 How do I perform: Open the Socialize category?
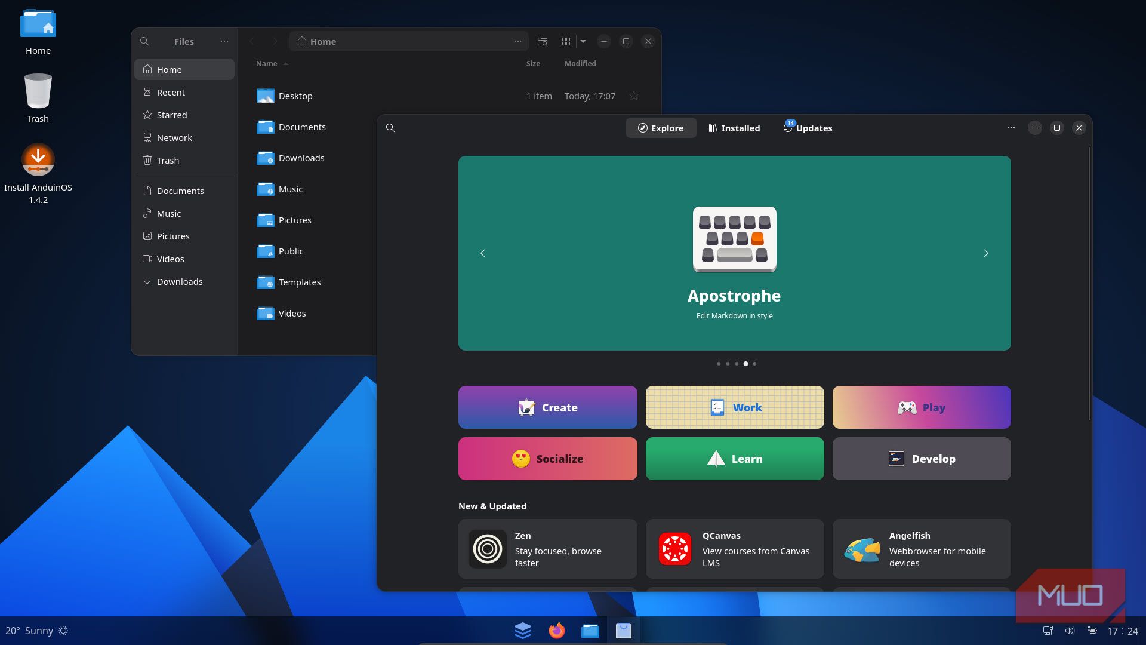click(547, 459)
